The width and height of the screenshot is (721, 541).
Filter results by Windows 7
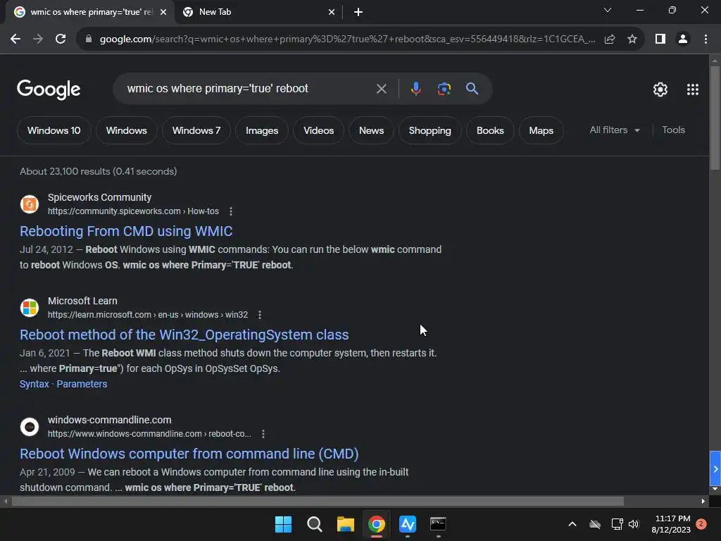pyautogui.click(x=196, y=130)
